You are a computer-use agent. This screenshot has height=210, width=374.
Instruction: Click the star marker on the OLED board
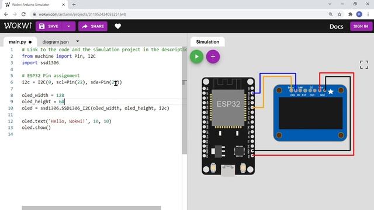click(331, 92)
